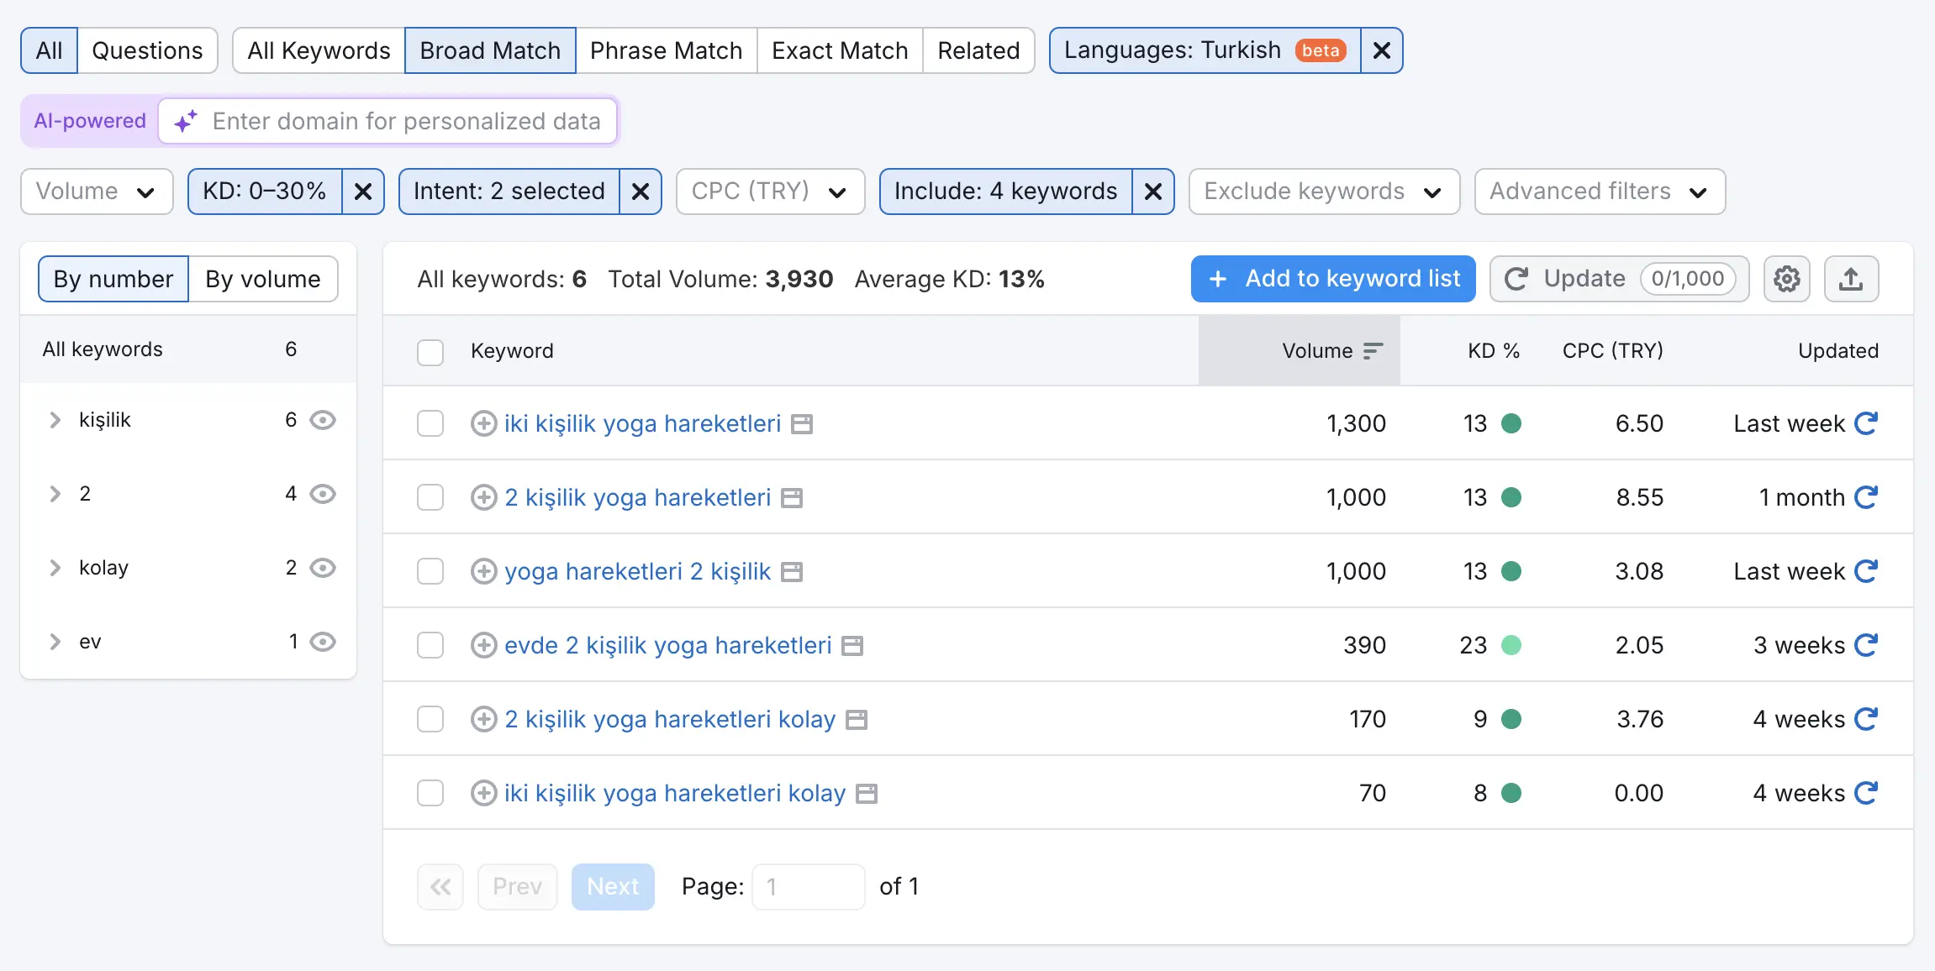
Task: Click the Update button
Action: (x=1619, y=279)
